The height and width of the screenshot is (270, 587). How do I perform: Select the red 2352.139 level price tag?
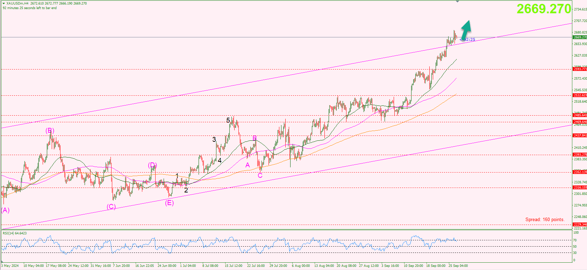[580, 172]
